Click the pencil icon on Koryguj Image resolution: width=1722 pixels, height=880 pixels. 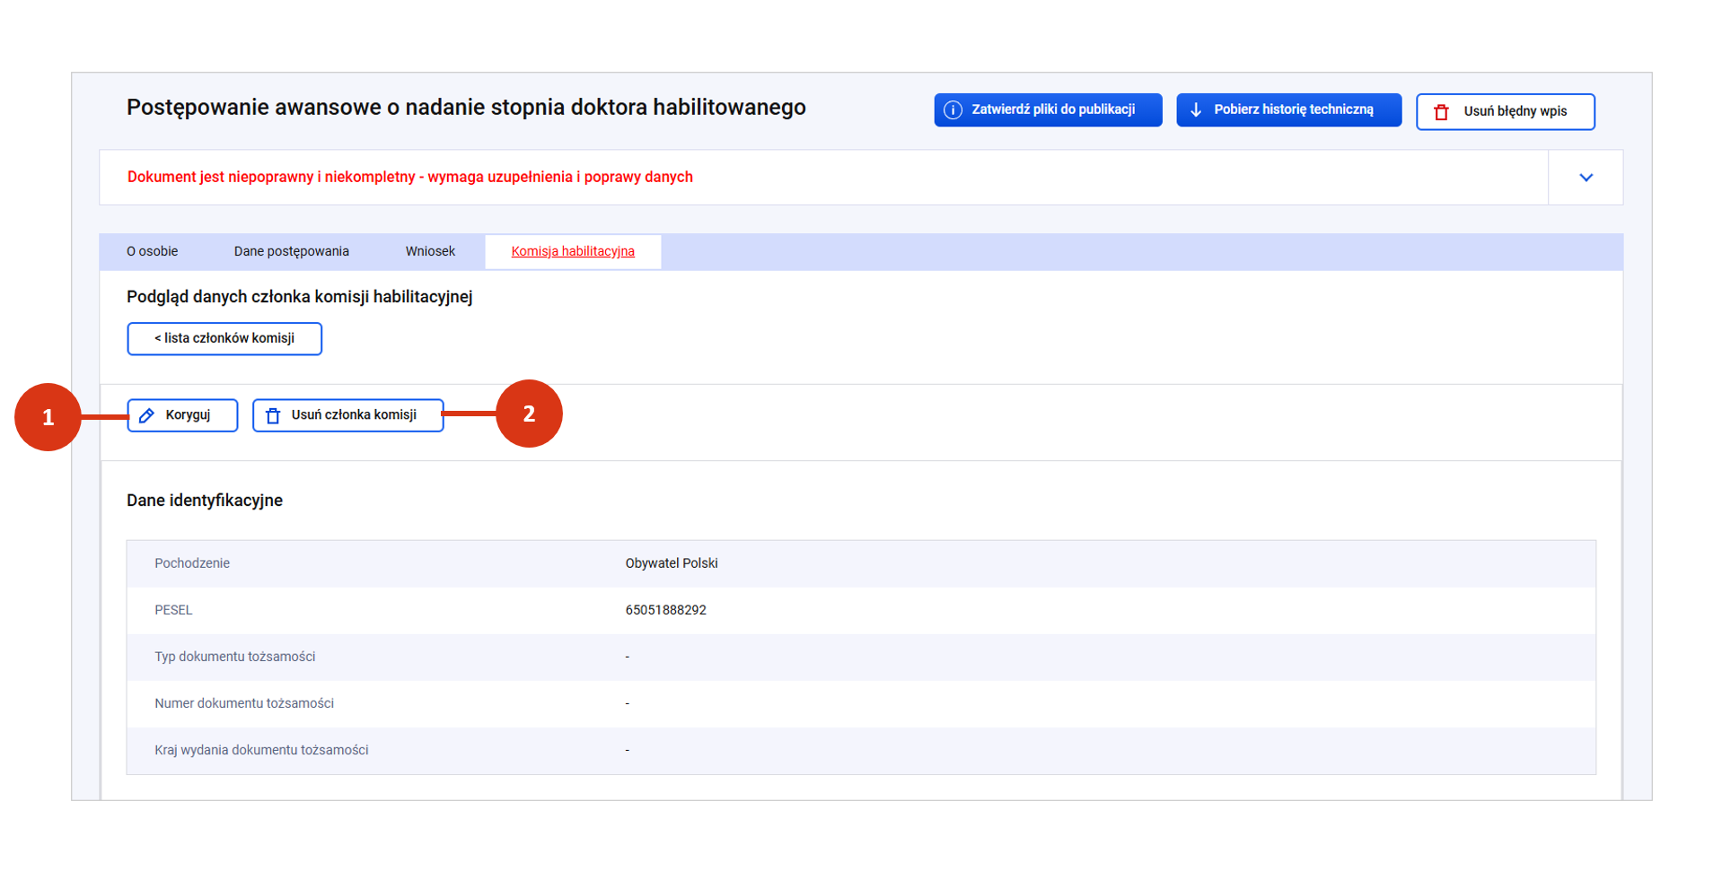click(x=147, y=415)
